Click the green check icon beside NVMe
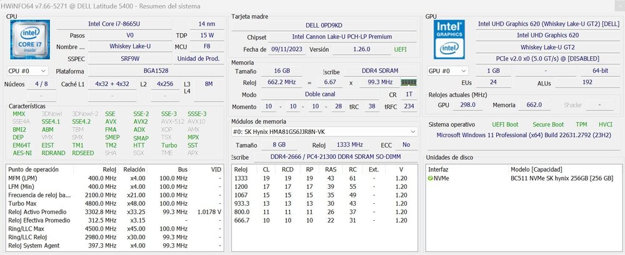Screen dimensions: 625x255 (430, 178)
